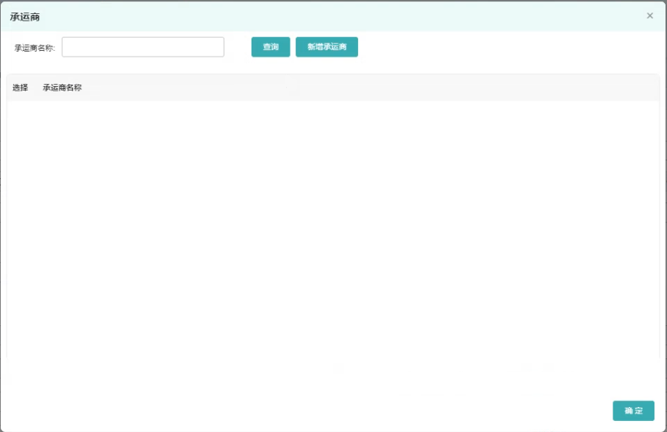The width and height of the screenshot is (667, 432).
Task: Place cursor in the input beside 承运商名称:
Action: click(143, 47)
